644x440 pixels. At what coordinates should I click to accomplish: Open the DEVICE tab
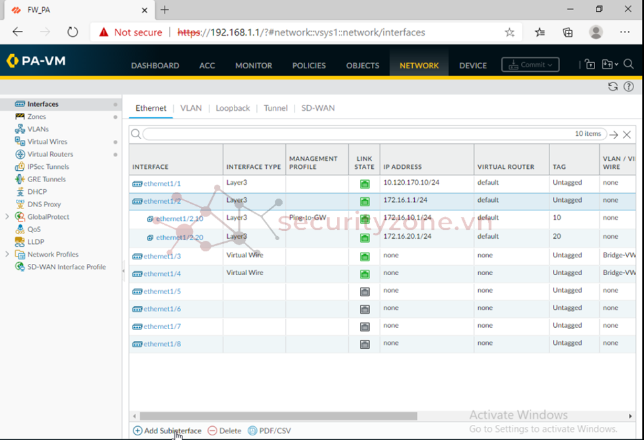(x=473, y=65)
